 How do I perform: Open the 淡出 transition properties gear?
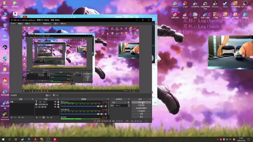click(128, 102)
